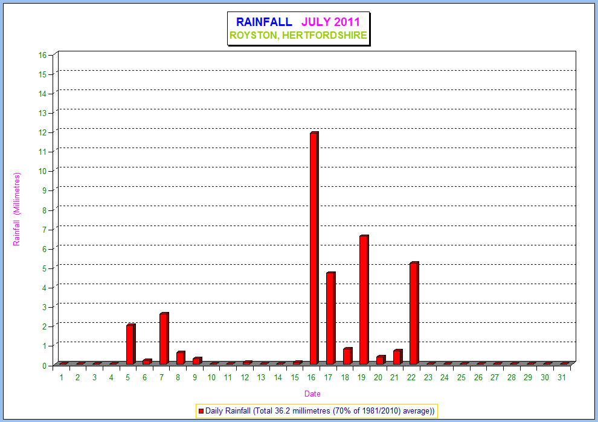Select the rainfall bar for date 8

point(181,358)
